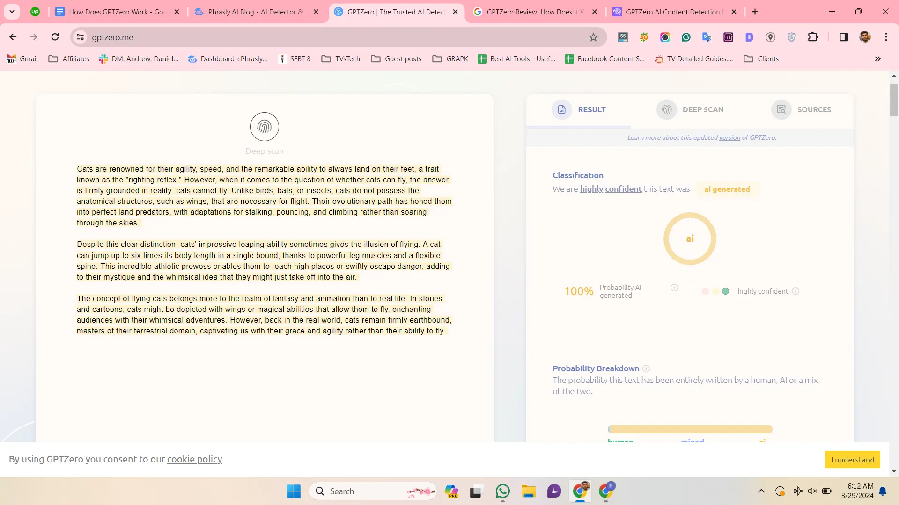Click info icon next to Probability AI generated
Viewport: 899px width, 505px height.
click(x=674, y=288)
